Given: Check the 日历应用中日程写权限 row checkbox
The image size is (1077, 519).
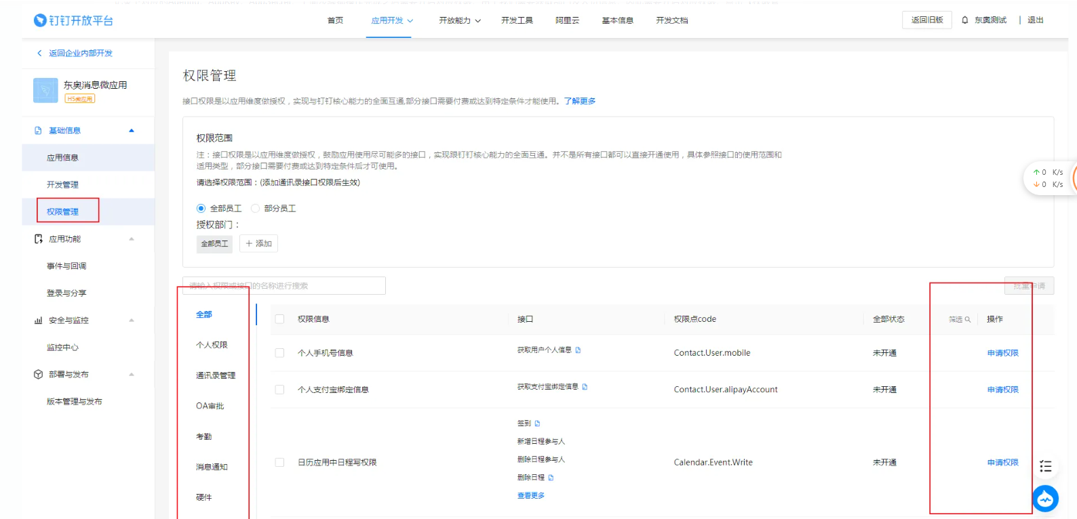Looking at the screenshot, I should 279,463.
